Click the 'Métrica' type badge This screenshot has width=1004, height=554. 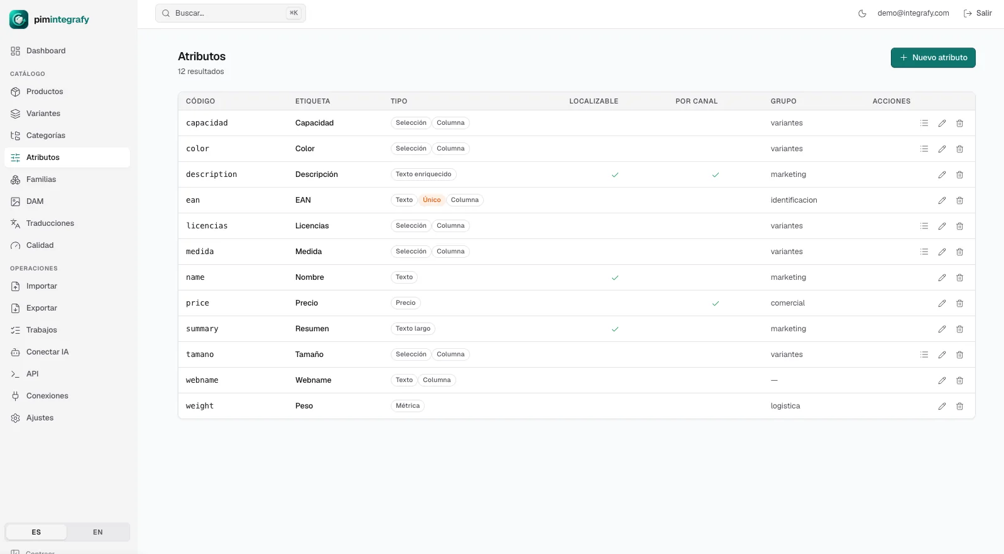tap(408, 406)
